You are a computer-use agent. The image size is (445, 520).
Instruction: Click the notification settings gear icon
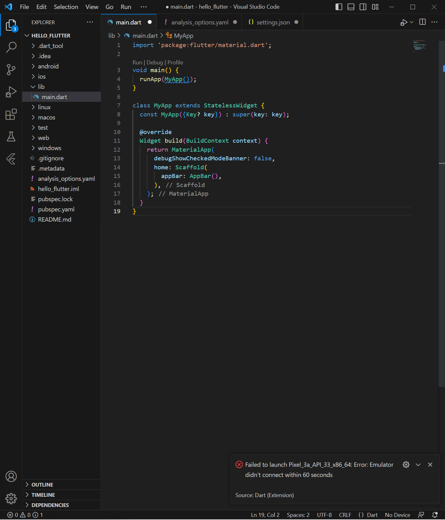pyautogui.click(x=406, y=465)
